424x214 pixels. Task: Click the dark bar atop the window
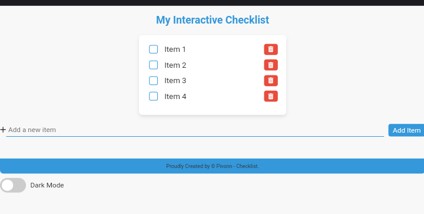coord(212,3)
